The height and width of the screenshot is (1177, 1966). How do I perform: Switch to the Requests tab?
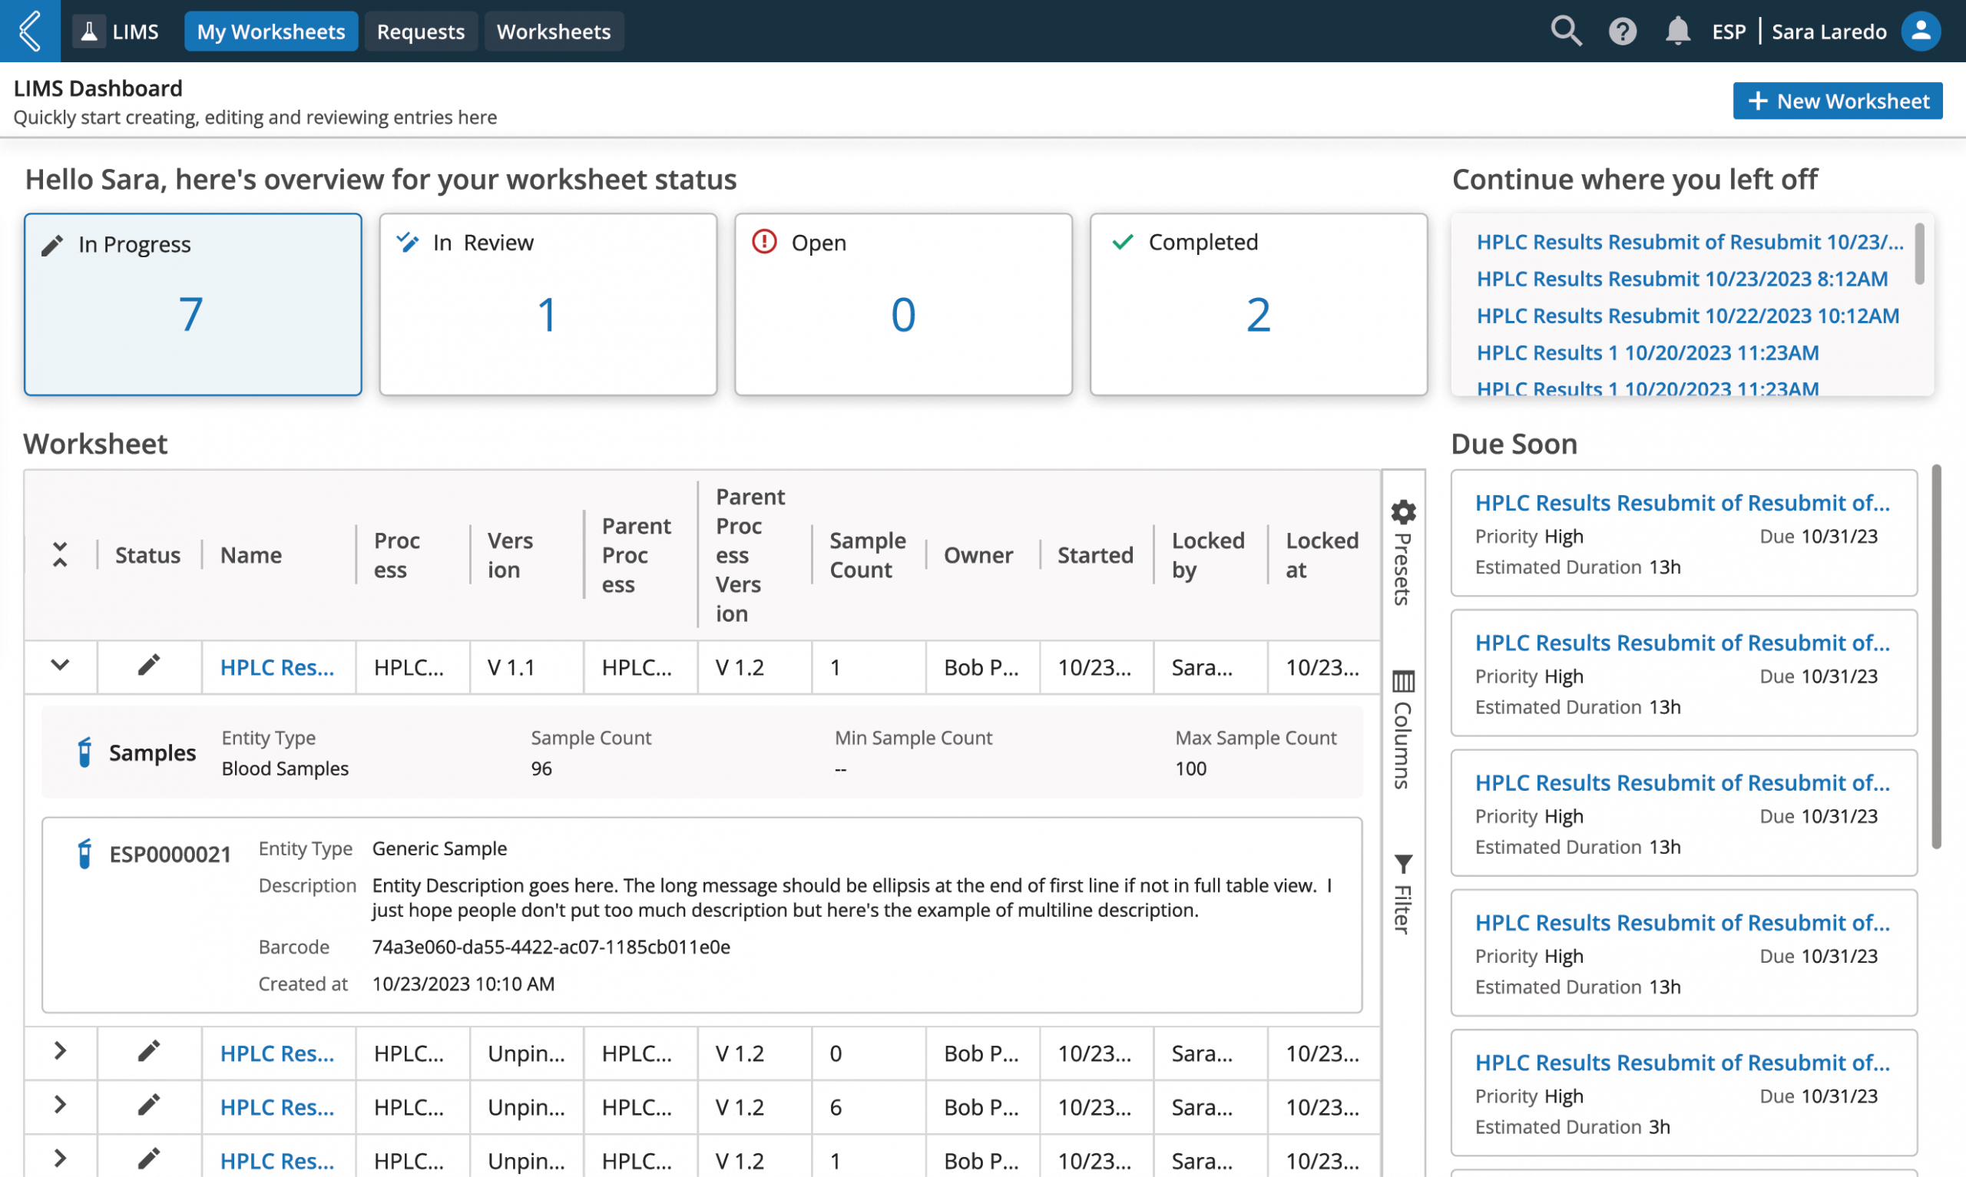(420, 31)
